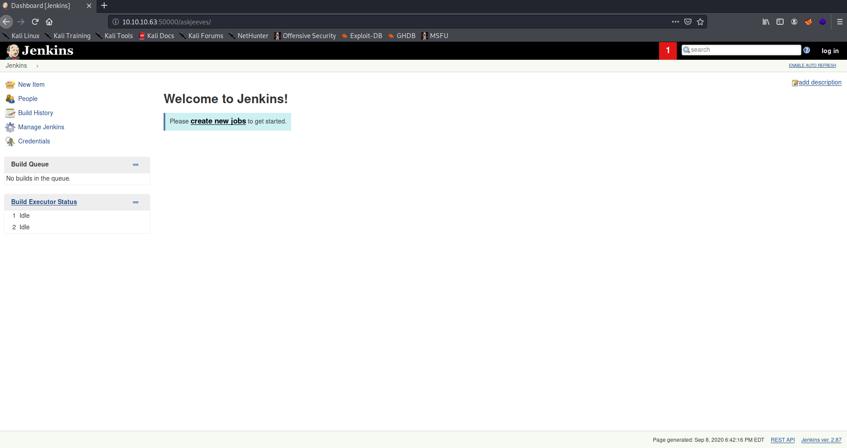Click the Credentials key icon
Viewport: 847px width, 448px height.
[10, 141]
